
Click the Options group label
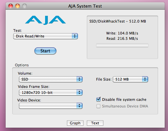click(22, 65)
